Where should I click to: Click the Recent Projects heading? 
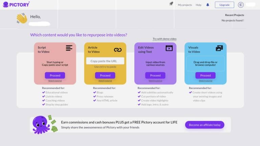click(x=235, y=15)
